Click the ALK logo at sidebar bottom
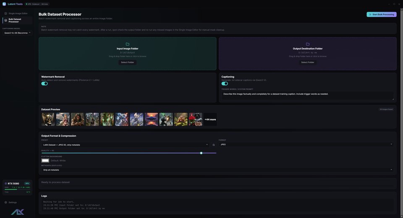This screenshot has width=403, height=218. pos(18,212)
